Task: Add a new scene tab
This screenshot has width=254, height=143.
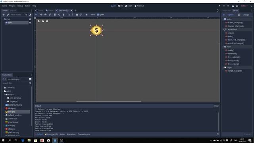Action: 75,10
